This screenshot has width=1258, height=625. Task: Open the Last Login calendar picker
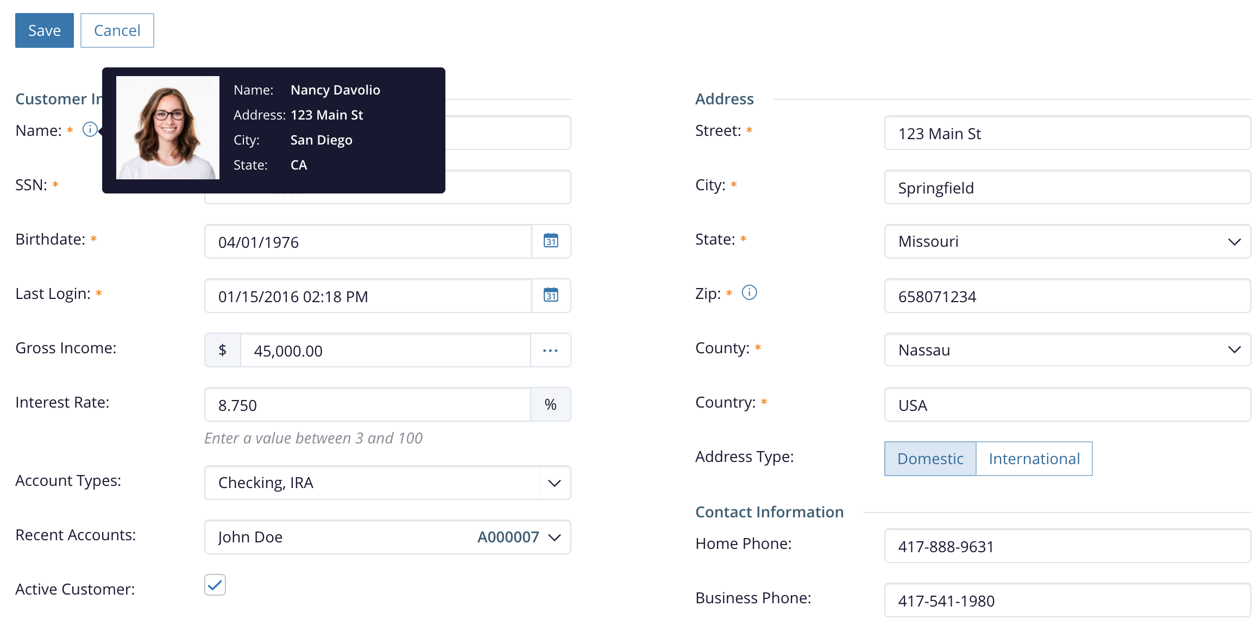pyautogui.click(x=551, y=296)
